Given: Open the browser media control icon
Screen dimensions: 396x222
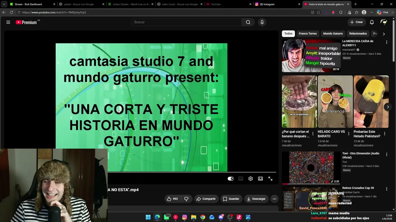Looking at the screenshot, I should 349,12.
